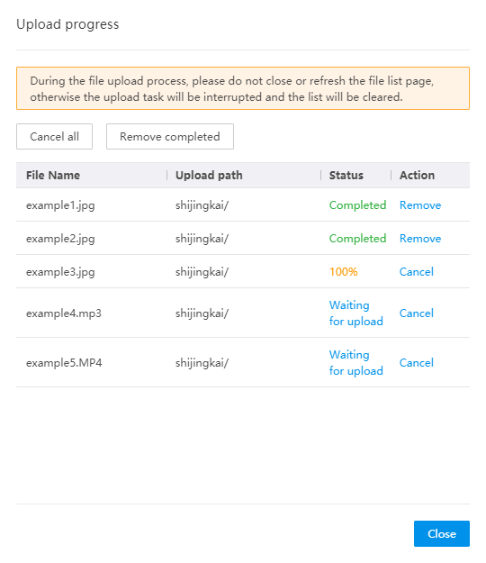Cancel the example3.jpg upload
This screenshot has width=486, height=563.
[417, 272]
